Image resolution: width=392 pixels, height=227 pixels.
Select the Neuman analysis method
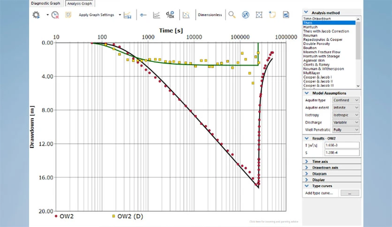pyautogui.click(x=310, y=35)
